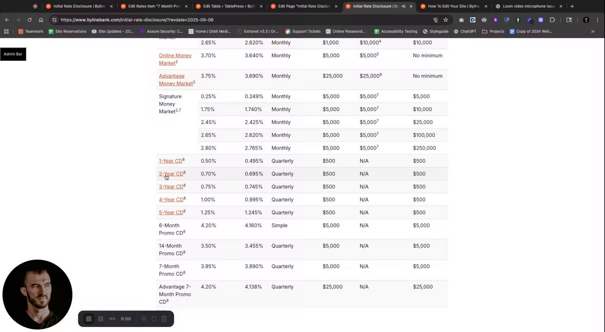Click the URL address bar
Viewport: 605px width, 332px height.
point(244,20)
